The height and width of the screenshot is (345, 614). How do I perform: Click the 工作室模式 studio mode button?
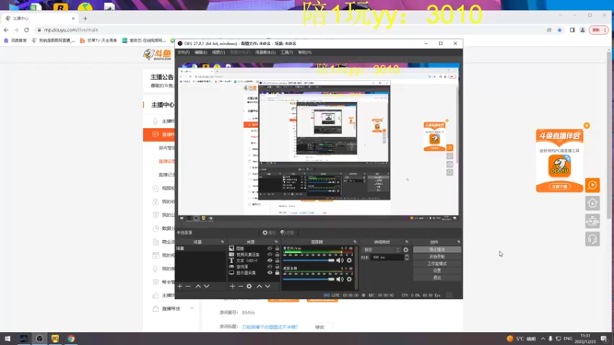click(437, 264)
